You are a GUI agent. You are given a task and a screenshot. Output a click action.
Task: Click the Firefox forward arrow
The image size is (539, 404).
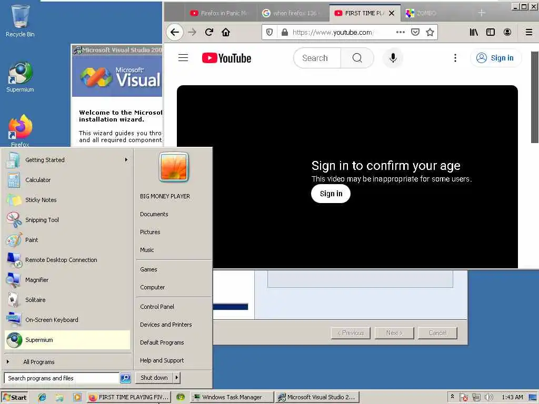pos(192,32)
